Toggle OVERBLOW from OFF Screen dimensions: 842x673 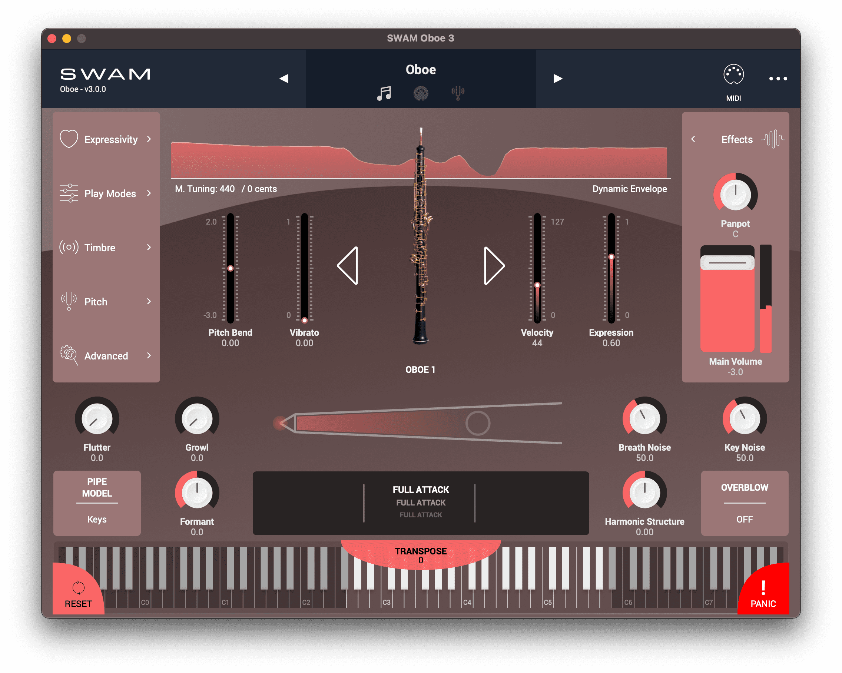(745, 503)
